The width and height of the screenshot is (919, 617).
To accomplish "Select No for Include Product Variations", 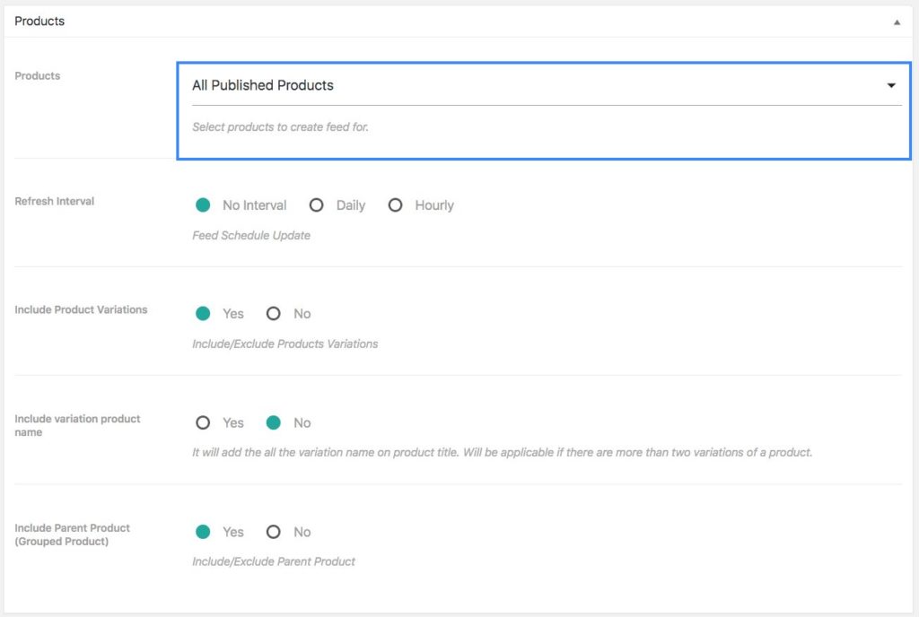I will (273, 314).
